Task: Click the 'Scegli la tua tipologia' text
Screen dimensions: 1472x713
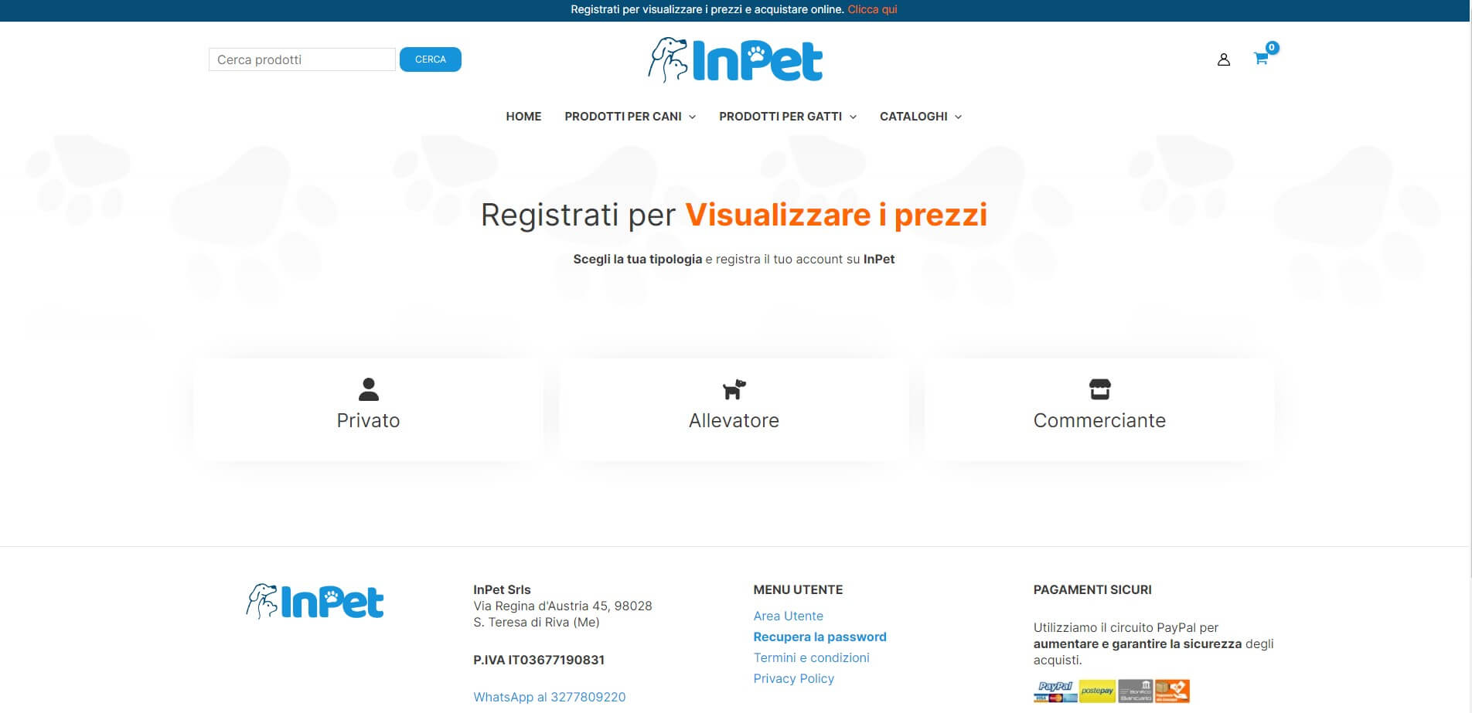Action: pos(637,259)
